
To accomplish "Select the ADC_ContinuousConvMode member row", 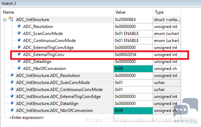I will (x=49, y=41).
